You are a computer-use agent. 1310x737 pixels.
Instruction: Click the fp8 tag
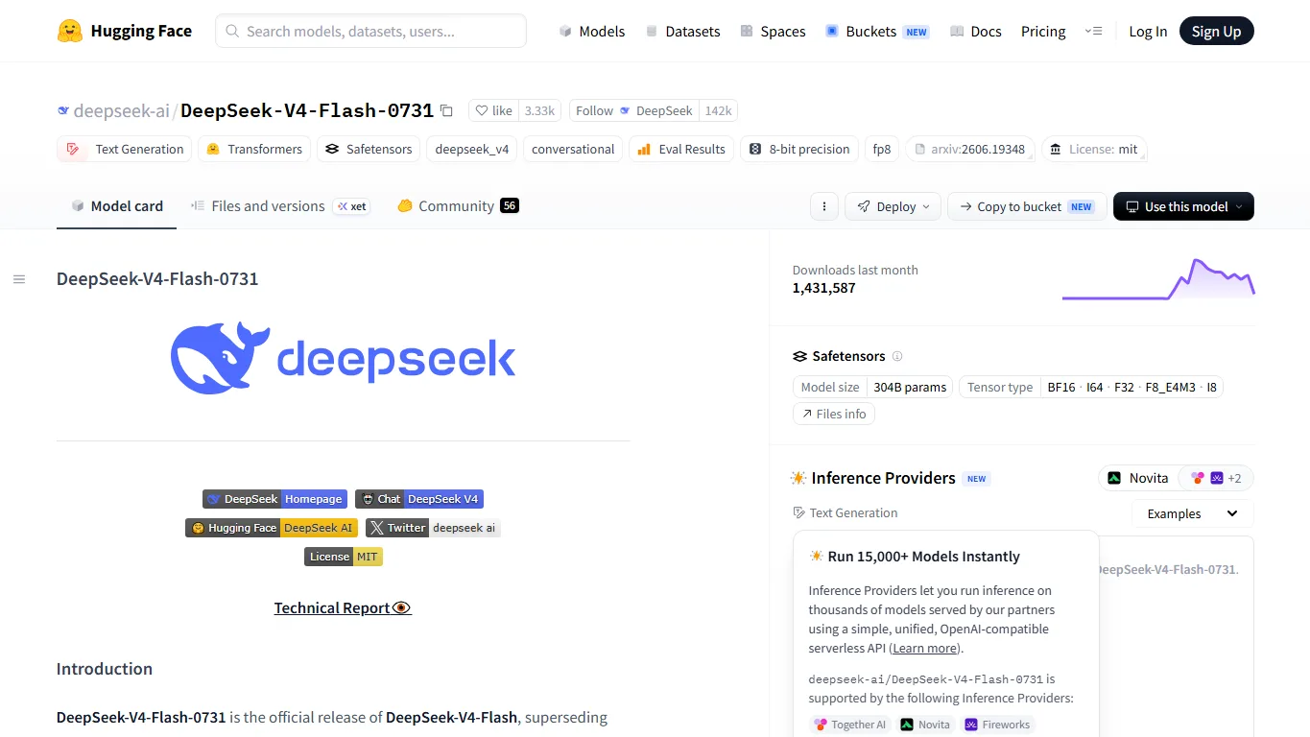coord(882,149)
